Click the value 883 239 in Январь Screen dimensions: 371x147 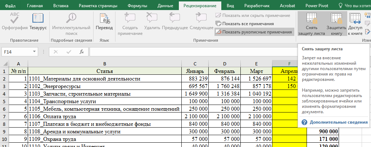pos(195,79)
